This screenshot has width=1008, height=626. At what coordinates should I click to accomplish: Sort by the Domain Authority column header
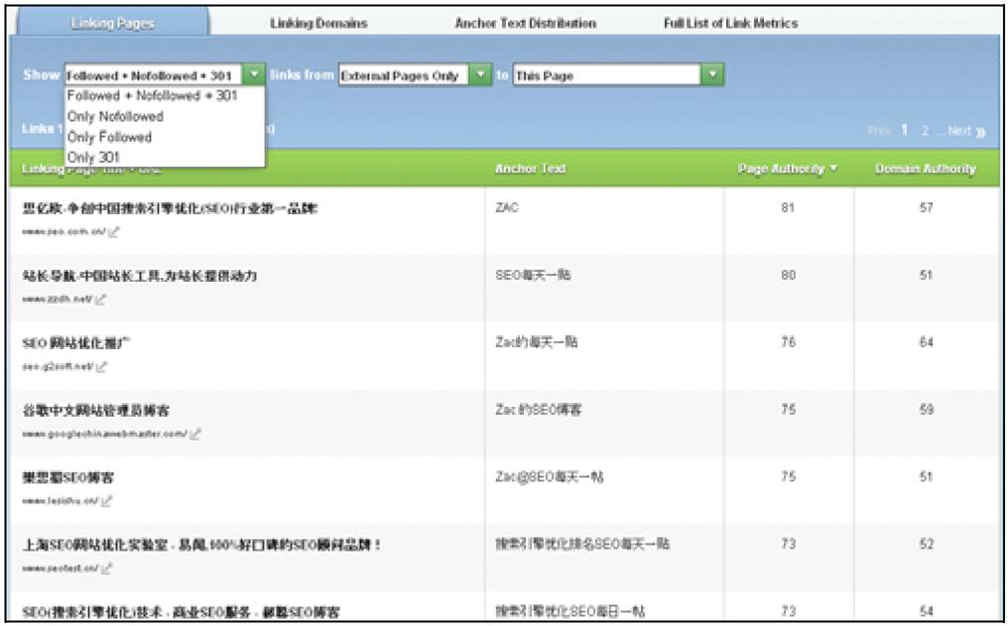[x=925, y=169]
